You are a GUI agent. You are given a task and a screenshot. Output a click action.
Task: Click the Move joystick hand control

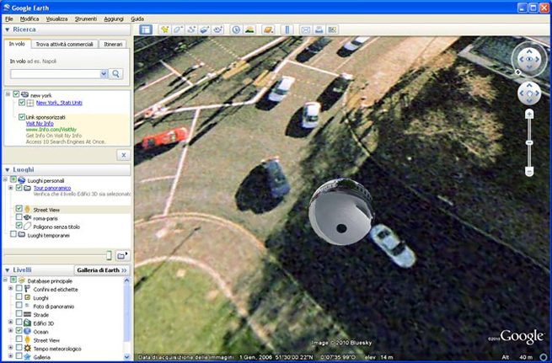point(529,93)
